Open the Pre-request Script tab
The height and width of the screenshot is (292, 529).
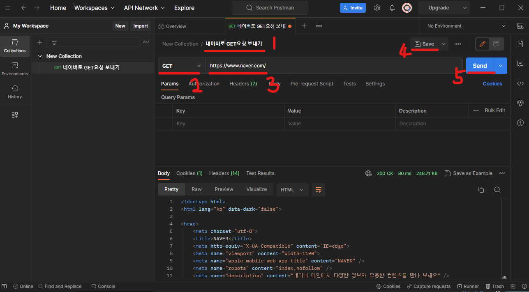click(312, 84)
